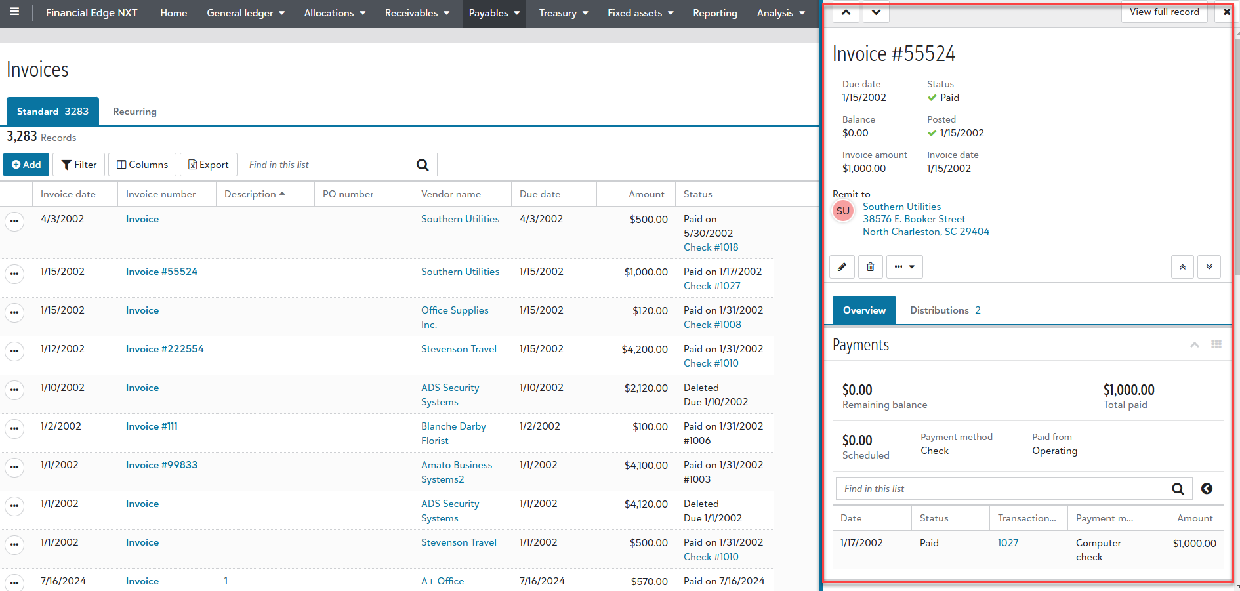Open Reporting in the navbar
1240x591 pixels.
(715, 13)
